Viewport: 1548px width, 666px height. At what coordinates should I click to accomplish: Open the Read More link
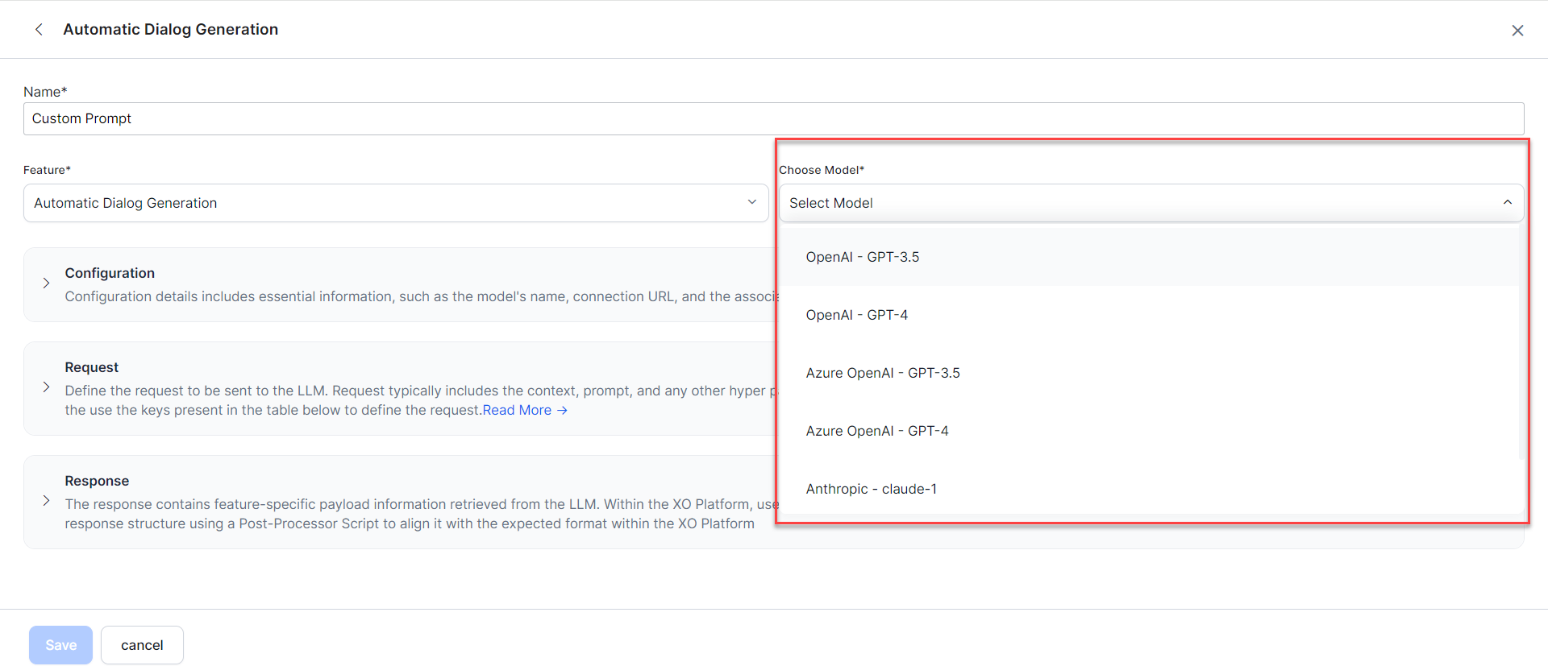pos(525,411)
